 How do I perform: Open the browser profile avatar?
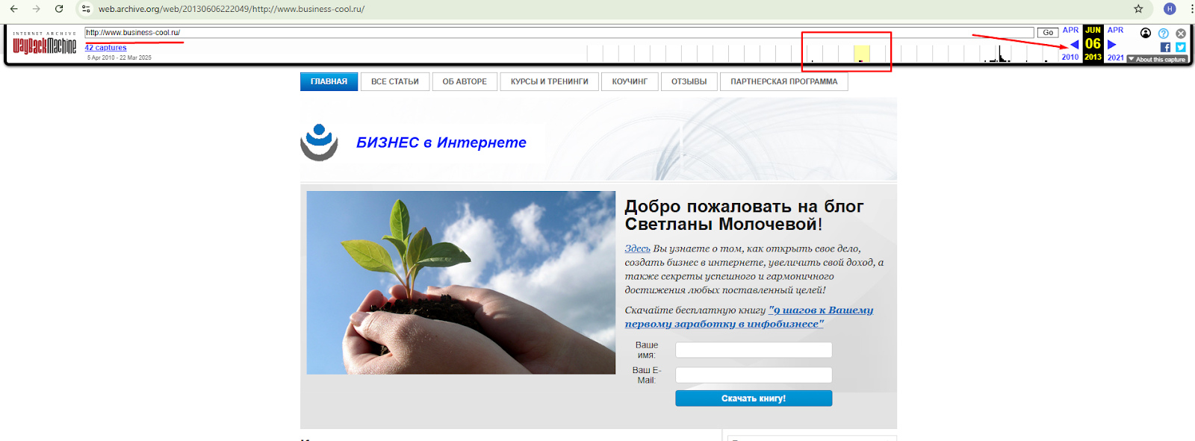coord(1170,9)
